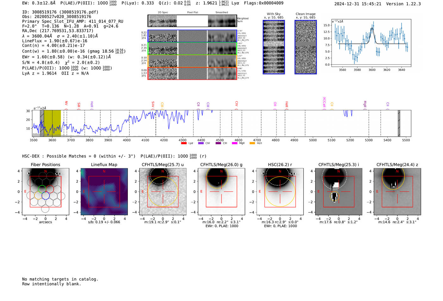Click the SiII line marker label
The image size is (443, 301).
click(x=79, y=105)
